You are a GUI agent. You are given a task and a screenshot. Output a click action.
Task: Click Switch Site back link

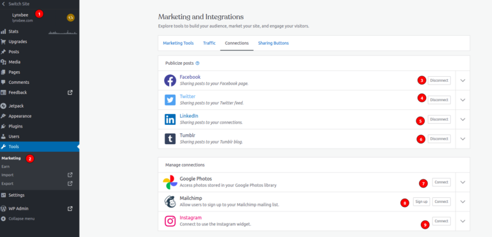point(15,4)
